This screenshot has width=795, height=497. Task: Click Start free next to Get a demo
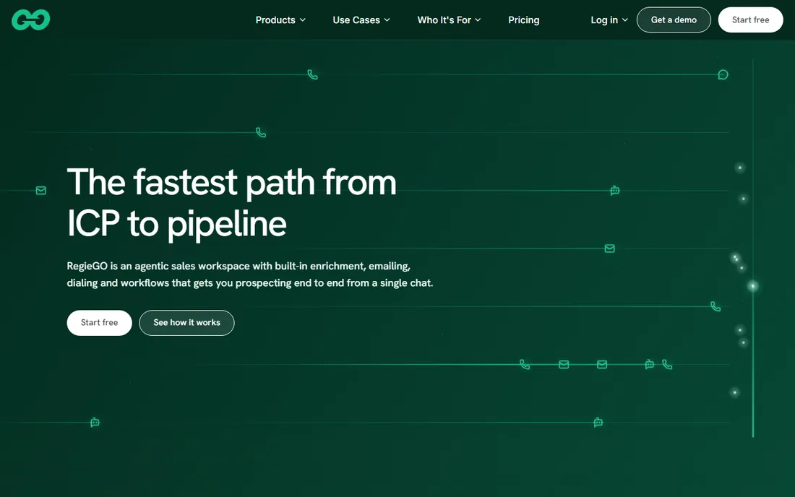click(750, 20)
